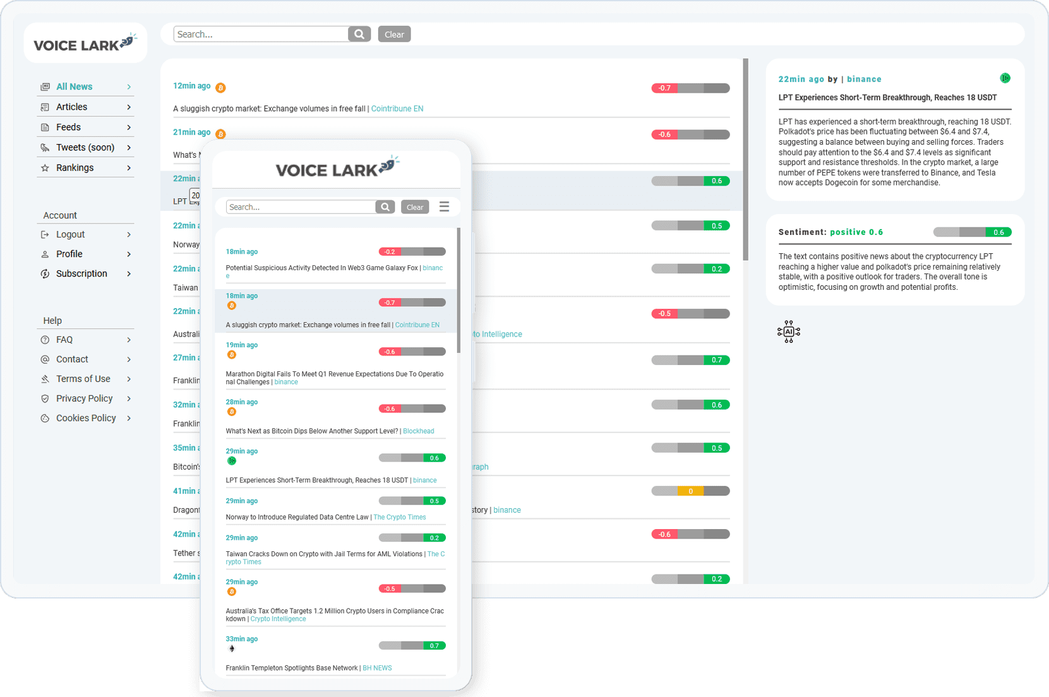Click the Ethereum icon under 33min ago
Screen dimensions: 1049x697
point(232,648)
